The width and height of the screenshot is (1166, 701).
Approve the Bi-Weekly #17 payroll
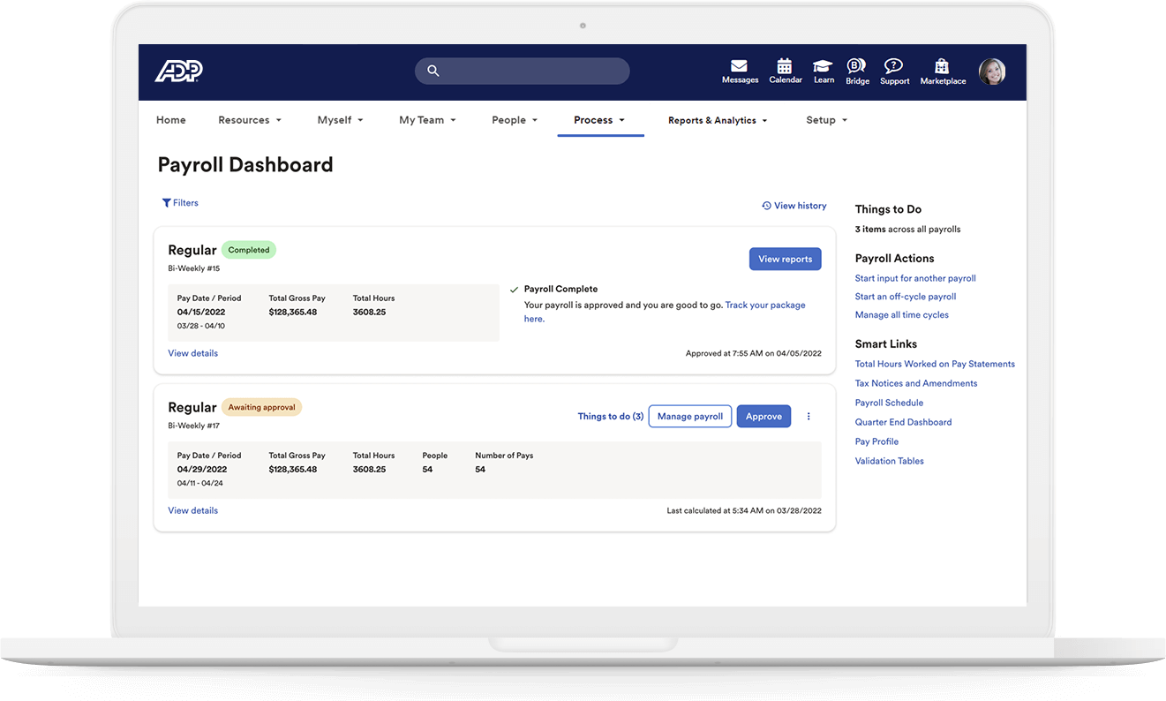764,416
